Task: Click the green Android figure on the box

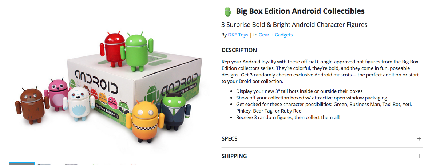Action: pyautogui.click(x=136, y=52)
